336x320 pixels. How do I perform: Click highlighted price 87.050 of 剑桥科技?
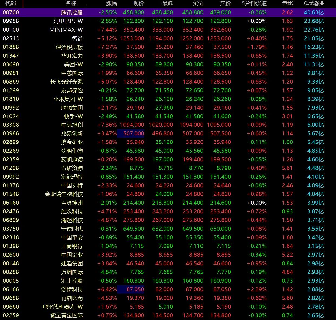tap(131, 289)
